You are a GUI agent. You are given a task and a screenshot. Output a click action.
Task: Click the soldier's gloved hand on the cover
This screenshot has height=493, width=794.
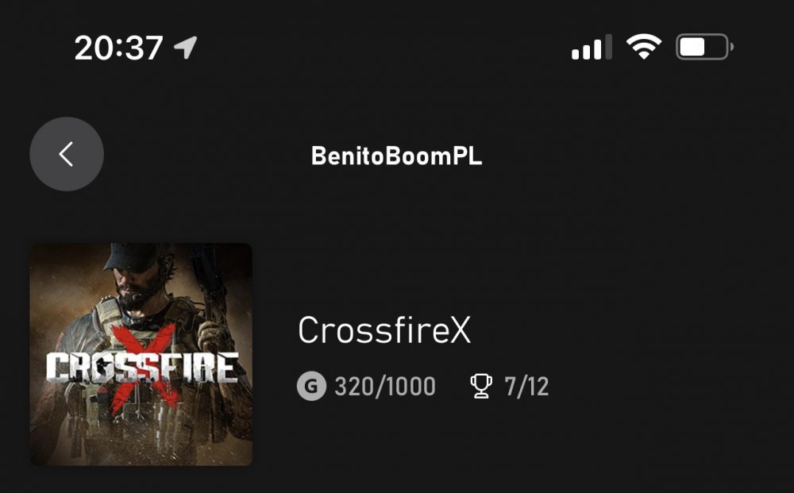point(213,333)
